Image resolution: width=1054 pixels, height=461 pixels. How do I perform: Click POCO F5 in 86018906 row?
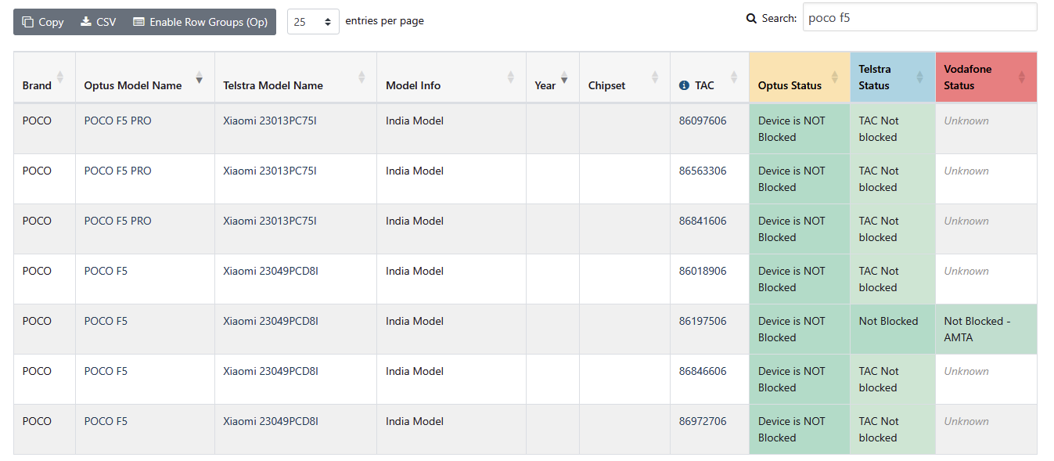tap(106, 271)
